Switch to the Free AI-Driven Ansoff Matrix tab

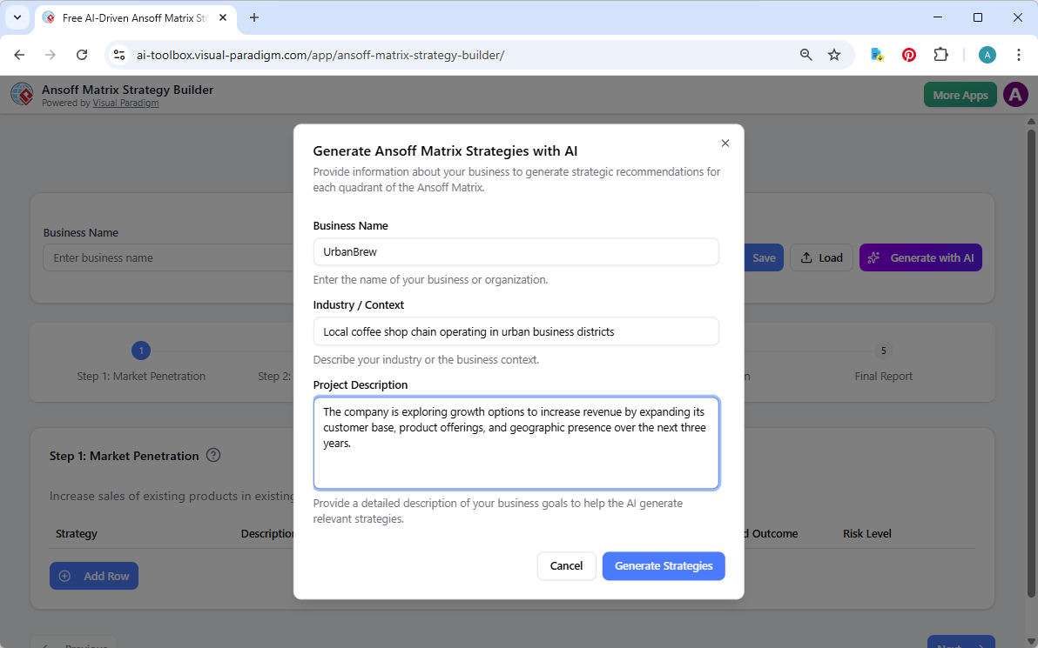[131, 17]
